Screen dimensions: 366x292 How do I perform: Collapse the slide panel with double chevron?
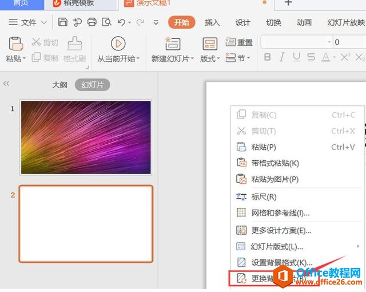click(x=6, y=84)
